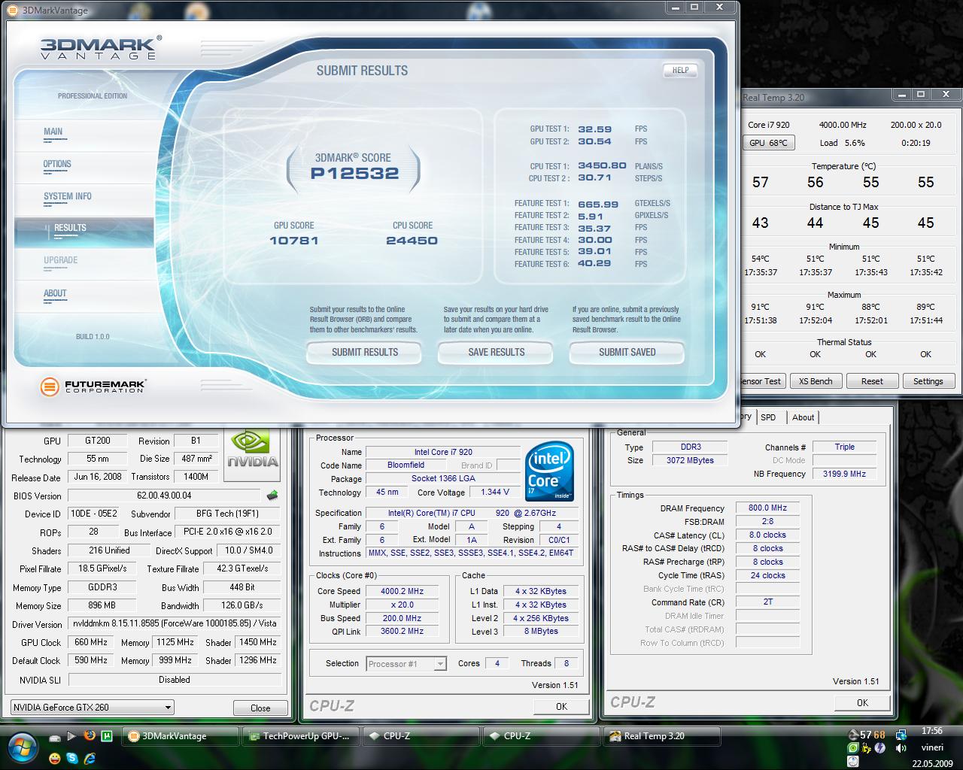Image resolution: width=963 pixels, height=770 pixels.
Task: Open the Processor #1 selection dropdown in CPU-Z
Action: click(x=406, y=664)
